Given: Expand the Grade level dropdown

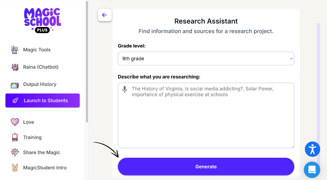Looking at the screenshot, I should point(206,59).
